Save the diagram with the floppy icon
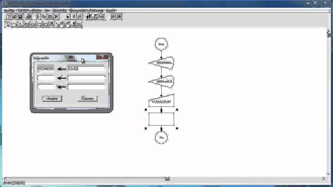 tap(20, 17)
